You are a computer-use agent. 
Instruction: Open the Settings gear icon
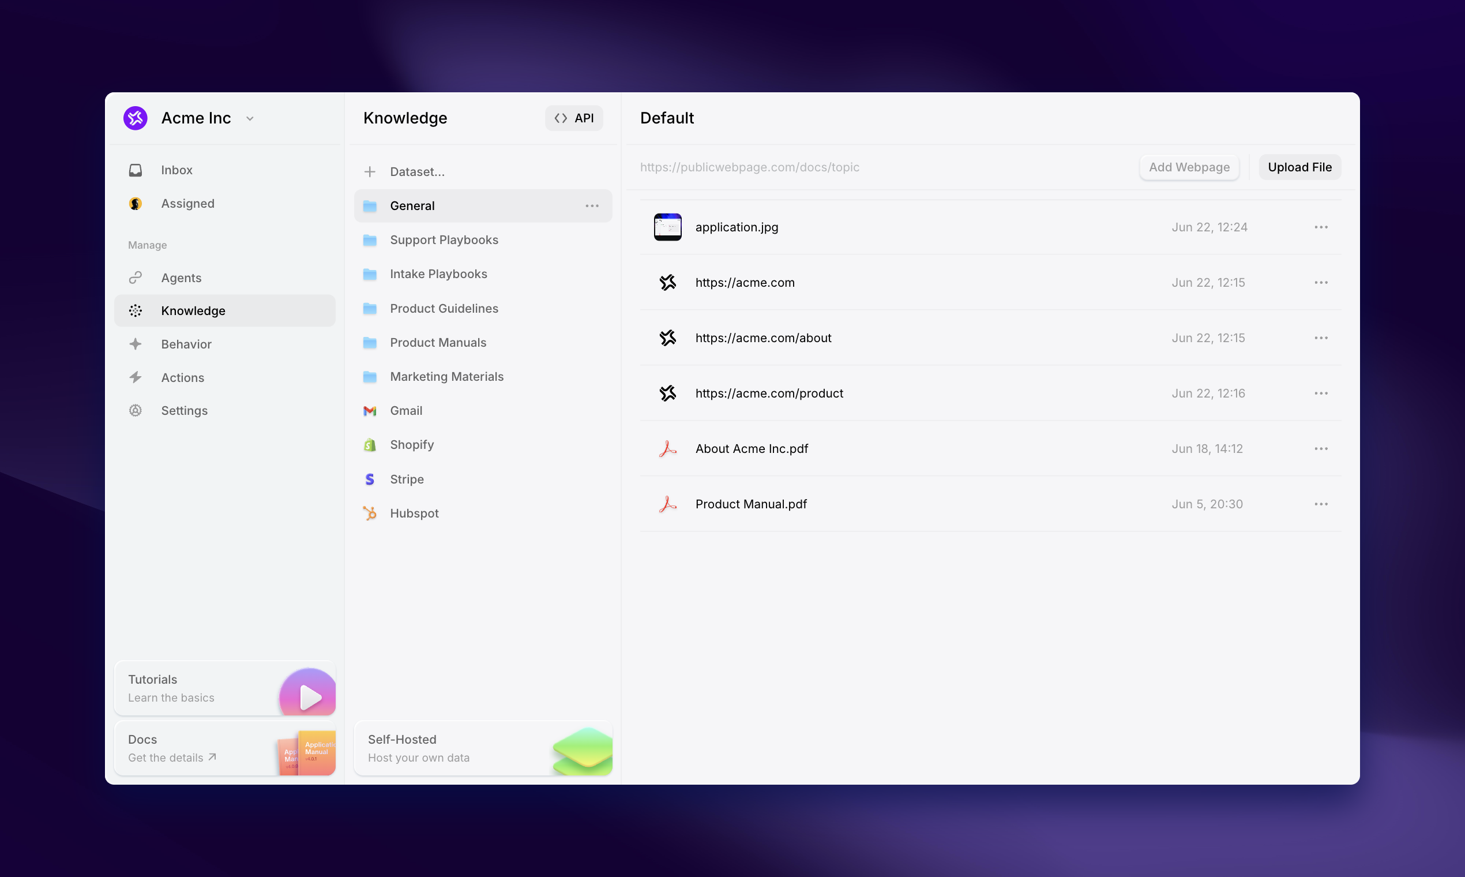pos(136,411)
